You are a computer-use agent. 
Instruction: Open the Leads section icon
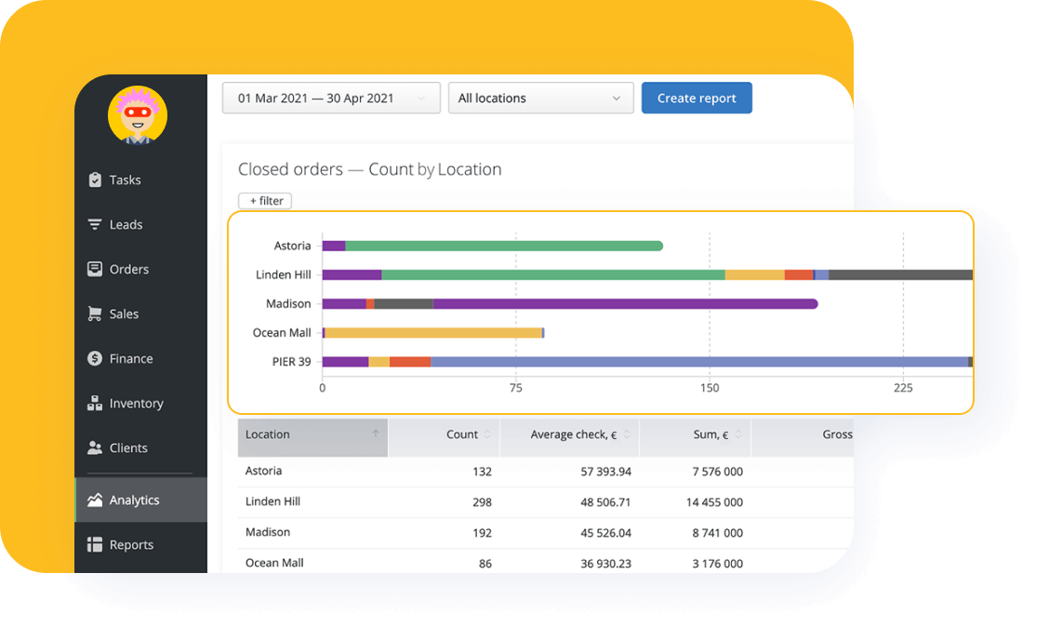click(x=94, y=224)
